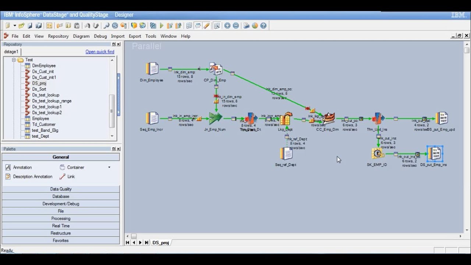Click the Paste clipboard toolbar icon
471x265 pixels.
pos(77,26)
